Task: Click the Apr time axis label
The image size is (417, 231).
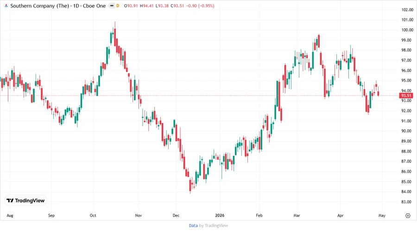Action: tap(341, 215)
